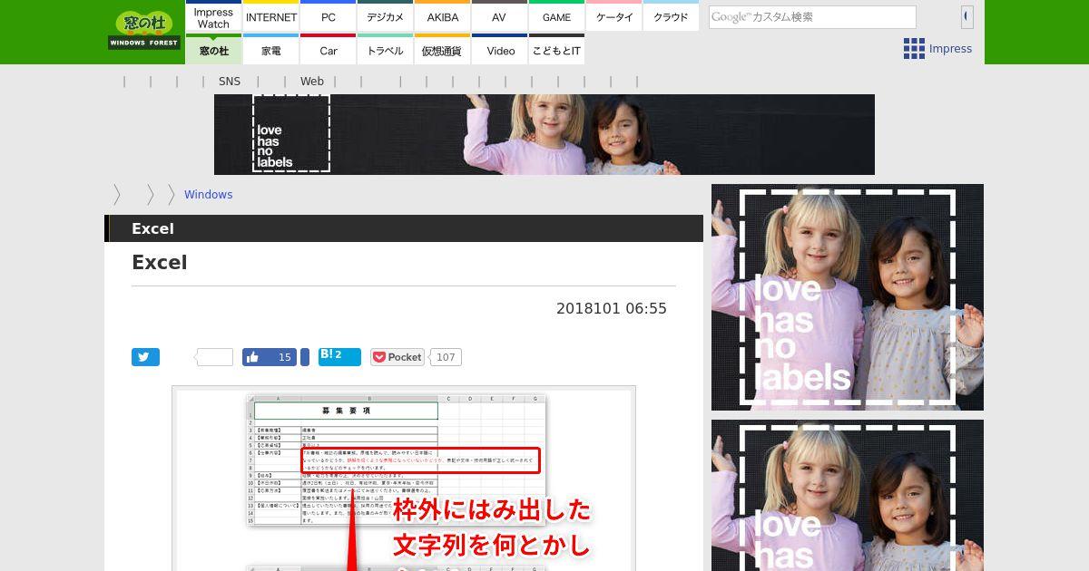The width and height of the screenshot is (1089, 571).
Task: Enlarge the Excel article screenshot image
Action: click(404, 479)
